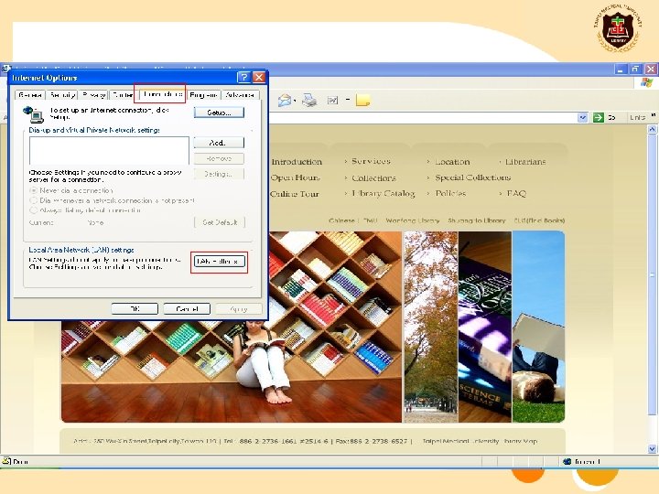The height and width of the screenshot is (494, 659).
Task: Click the Edit toolbar icon
Action: pyautogui.click(x=333, y=101)
